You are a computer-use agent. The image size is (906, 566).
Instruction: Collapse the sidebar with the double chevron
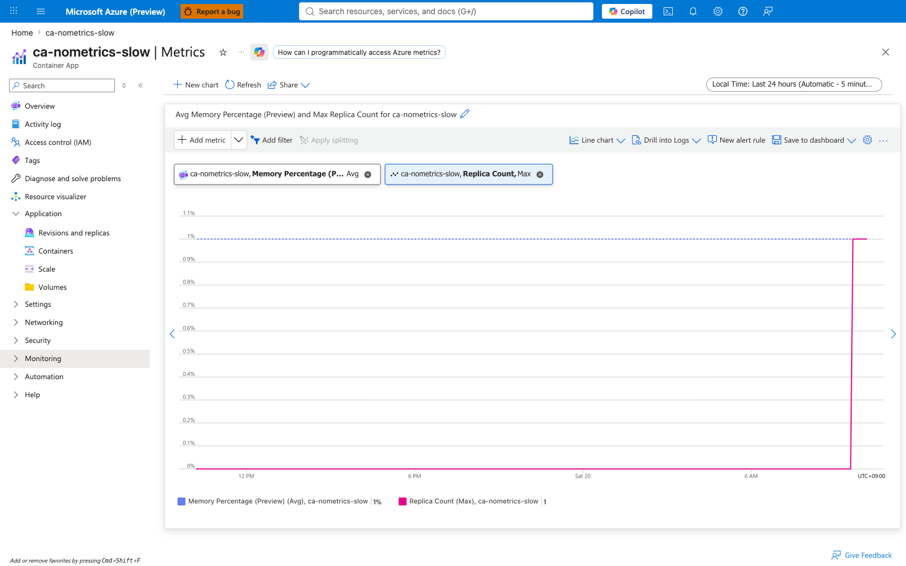pos(141,85)
